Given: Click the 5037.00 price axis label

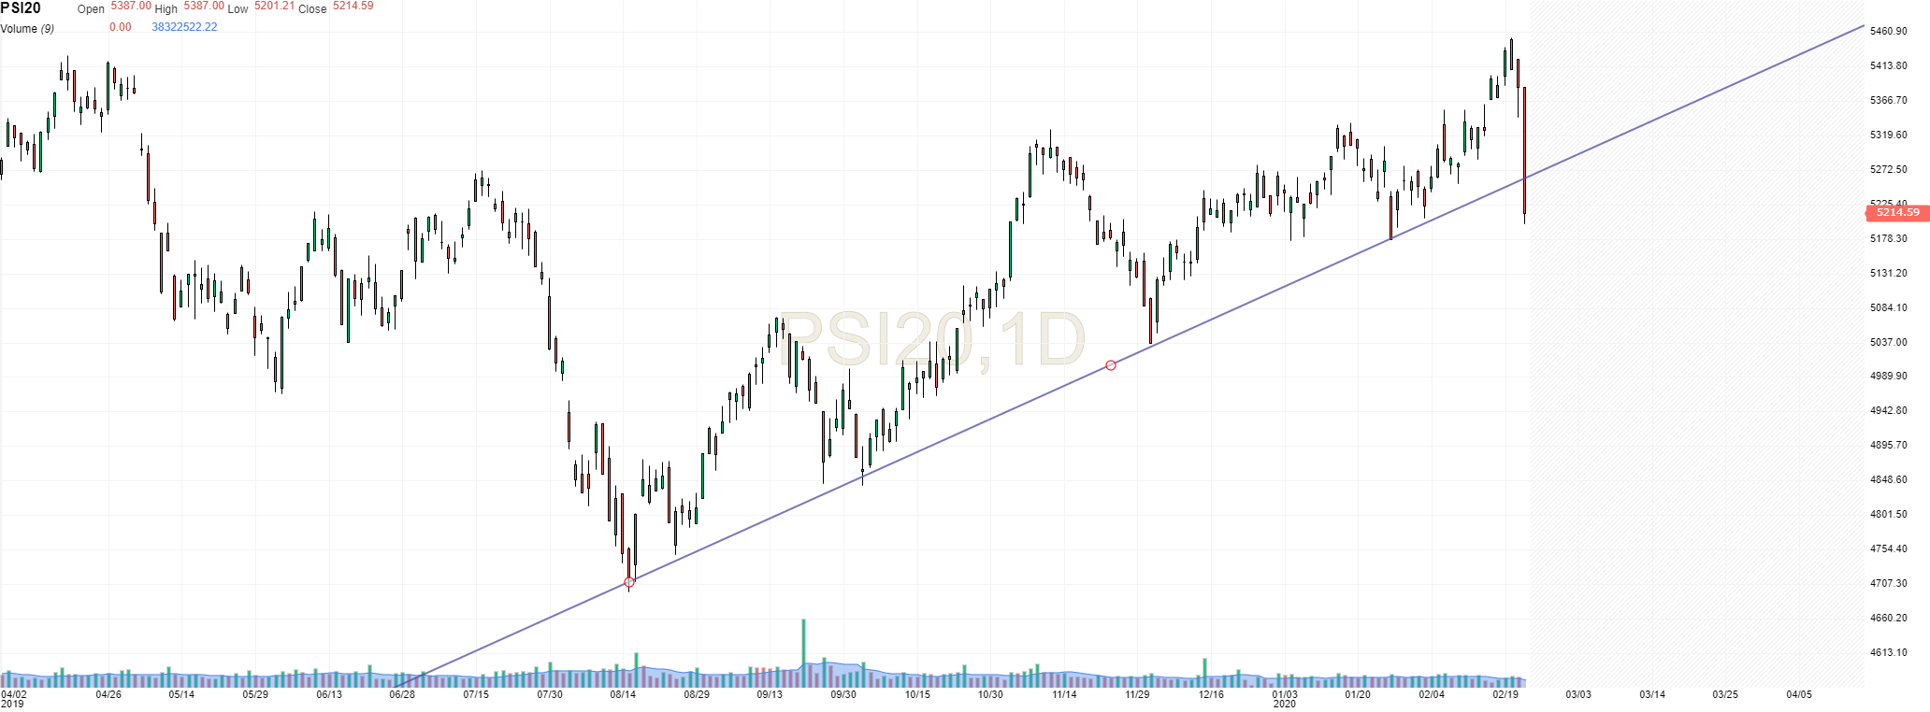Looking at the screenshot, I should 1888,342.
